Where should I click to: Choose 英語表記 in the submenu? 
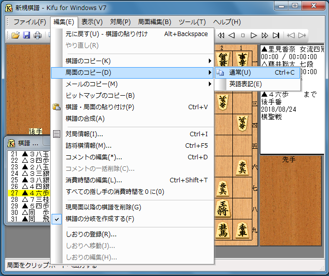click(x=245, y=84)
